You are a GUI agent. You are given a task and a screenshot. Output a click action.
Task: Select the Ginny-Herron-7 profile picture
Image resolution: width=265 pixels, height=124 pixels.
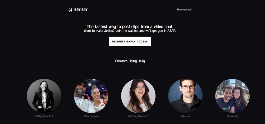[x=138, y=96]
